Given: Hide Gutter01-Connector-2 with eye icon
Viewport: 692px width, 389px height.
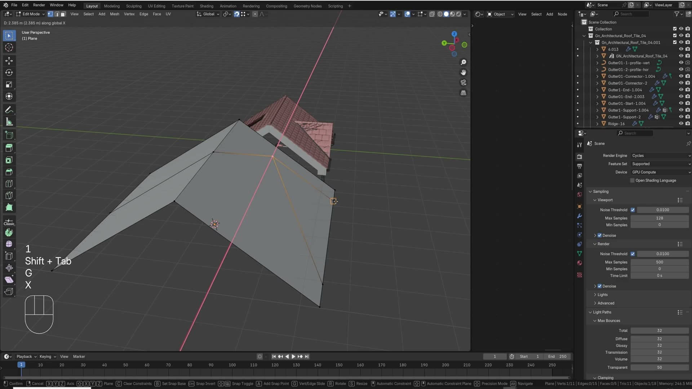Looking at the screenshot, I should (x=681, y=83).
